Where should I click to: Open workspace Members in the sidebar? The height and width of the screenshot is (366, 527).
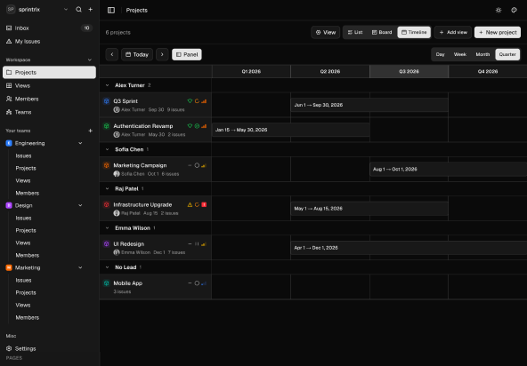click(x=49, y=99)
